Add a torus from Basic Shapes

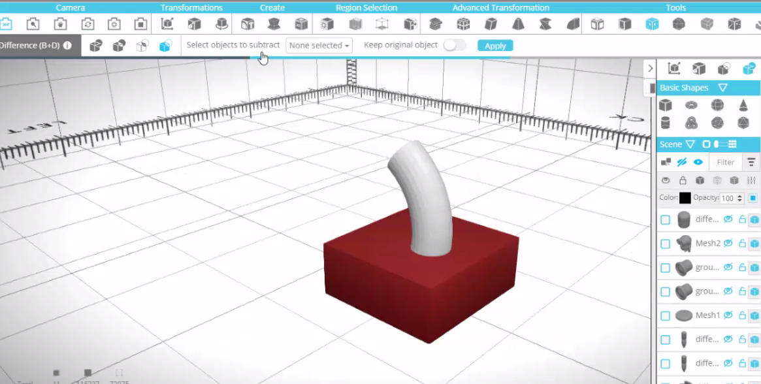691,105
